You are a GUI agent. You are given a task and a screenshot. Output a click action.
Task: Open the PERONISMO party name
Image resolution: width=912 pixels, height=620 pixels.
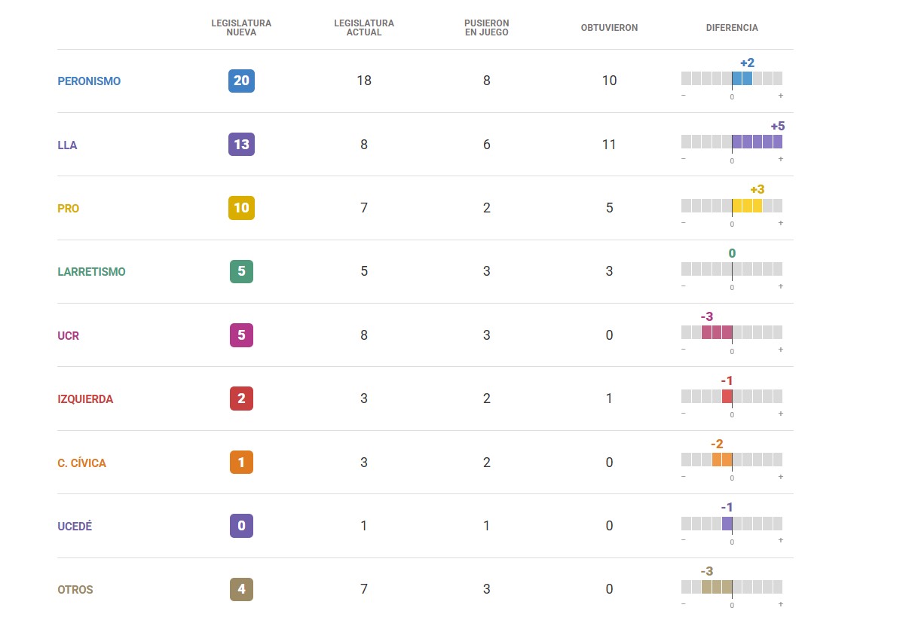coord(89,81)
